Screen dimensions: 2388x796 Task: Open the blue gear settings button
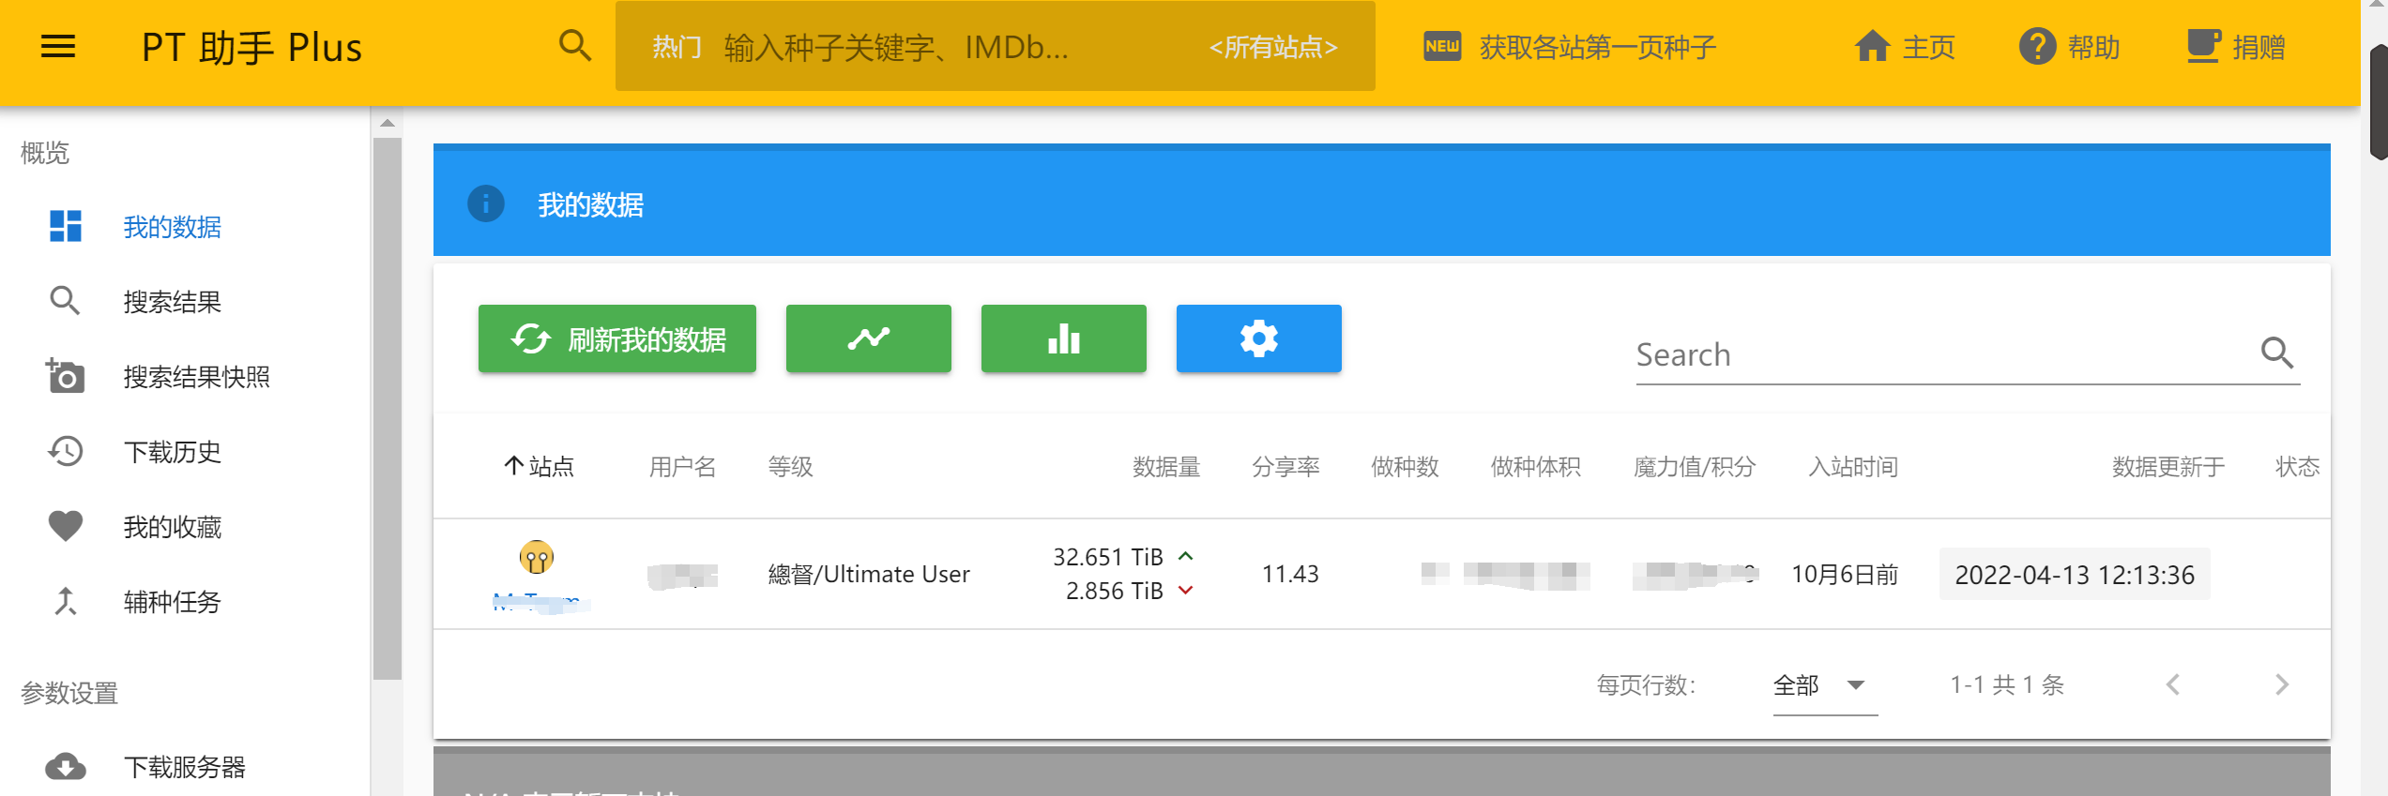click(1259, 338)
